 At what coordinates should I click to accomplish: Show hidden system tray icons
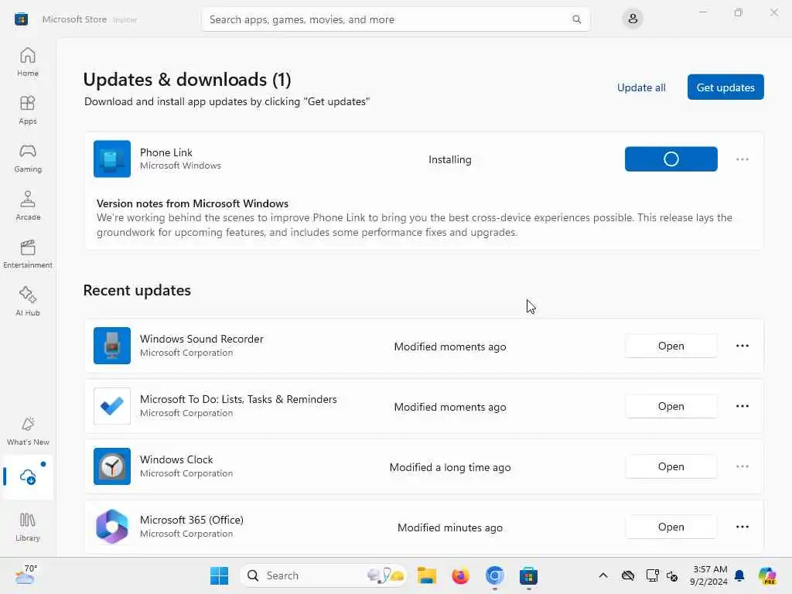click(x=603, y=575)
